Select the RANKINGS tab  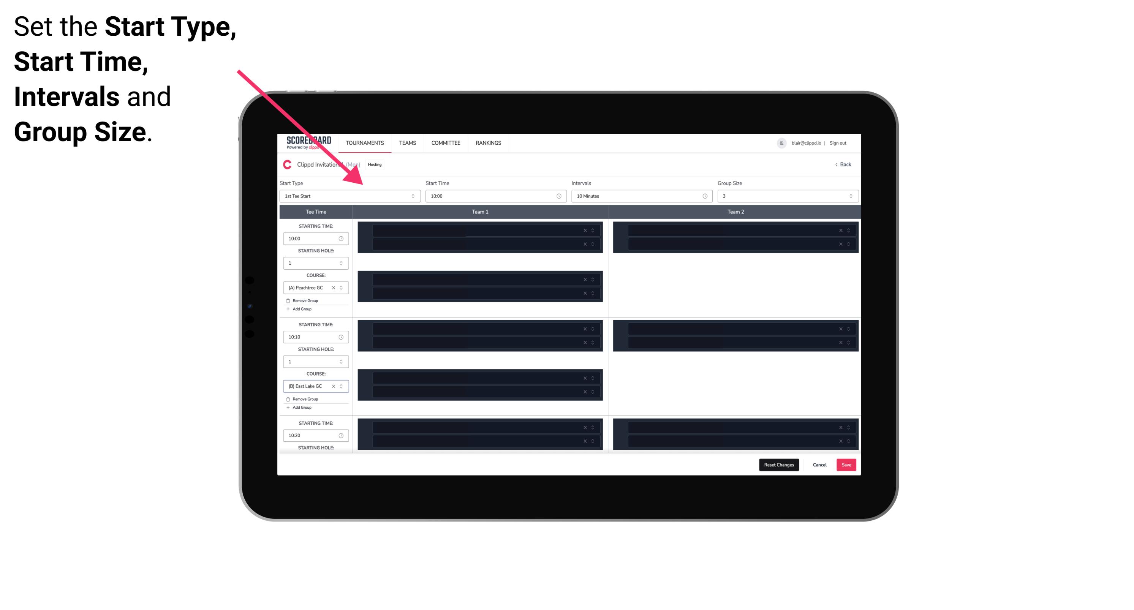click(488, 143)
